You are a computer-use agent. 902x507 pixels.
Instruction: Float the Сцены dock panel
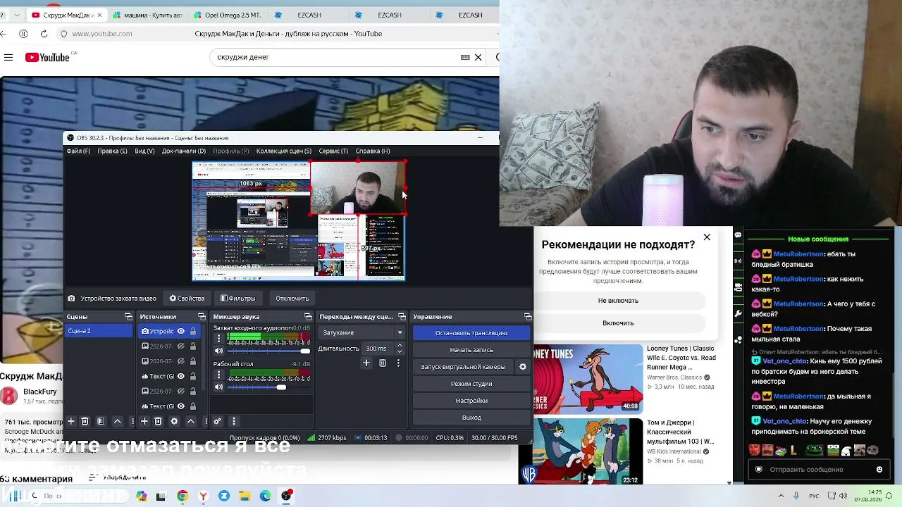128,317
